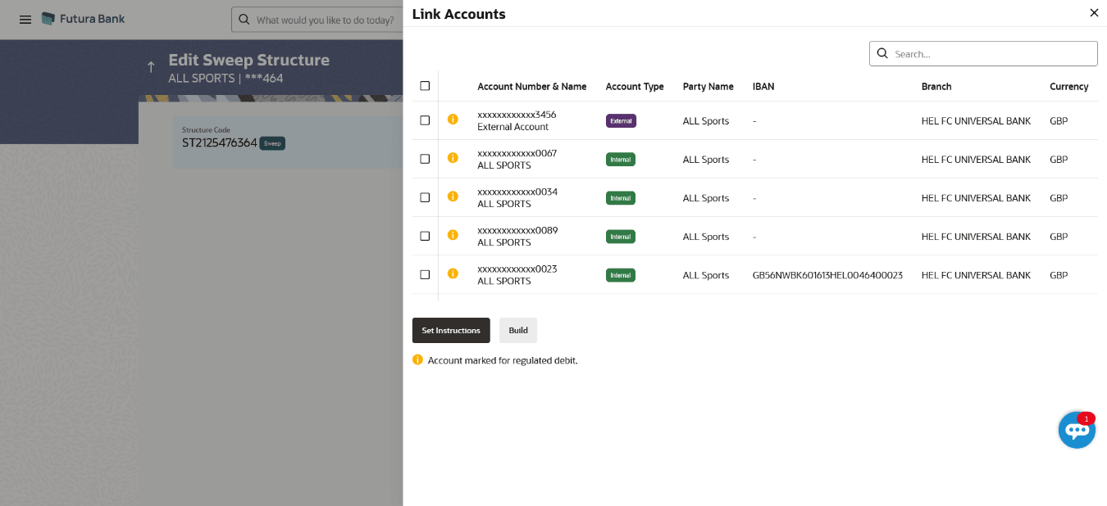Viewport: 1107px width, 506px height.
Task: Focus the accounts Search field
Action: [983, 53]
